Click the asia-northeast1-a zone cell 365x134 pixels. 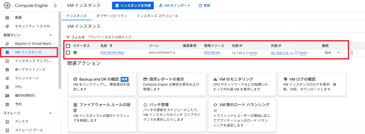tap(162, 53)
